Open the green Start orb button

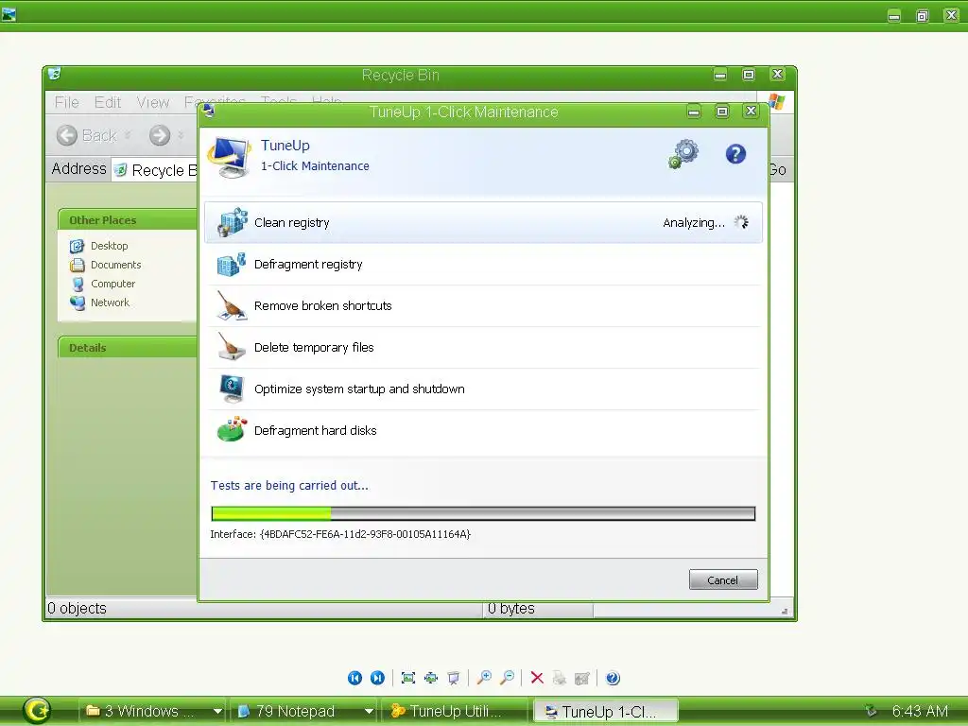pyautogui.click(x=37, y=710)
